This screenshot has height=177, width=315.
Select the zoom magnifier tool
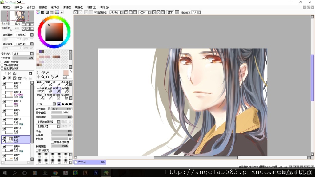43,77
